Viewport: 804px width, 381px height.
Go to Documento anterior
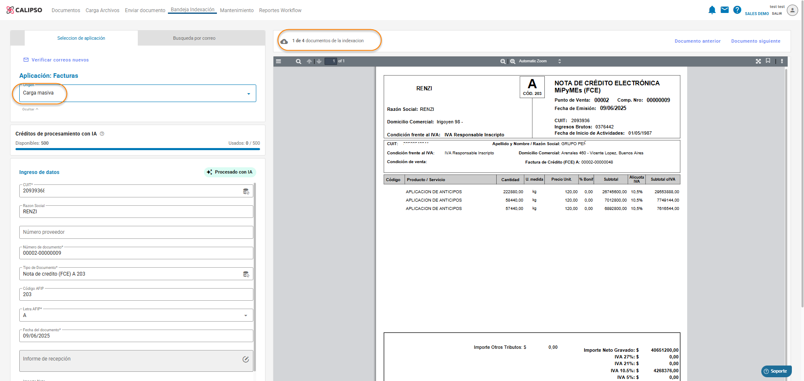click(698, 41)
